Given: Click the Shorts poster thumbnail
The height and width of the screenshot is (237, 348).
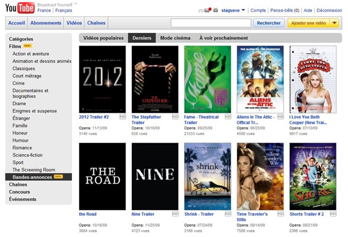Looking at the screenshot, I should (313, 177).
